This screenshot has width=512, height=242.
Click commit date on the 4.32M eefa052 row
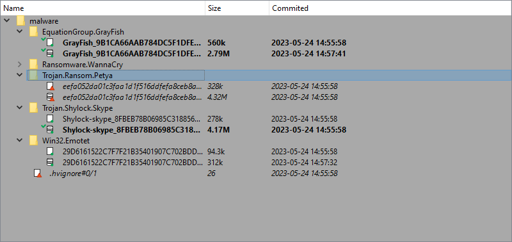coord(305,97)
